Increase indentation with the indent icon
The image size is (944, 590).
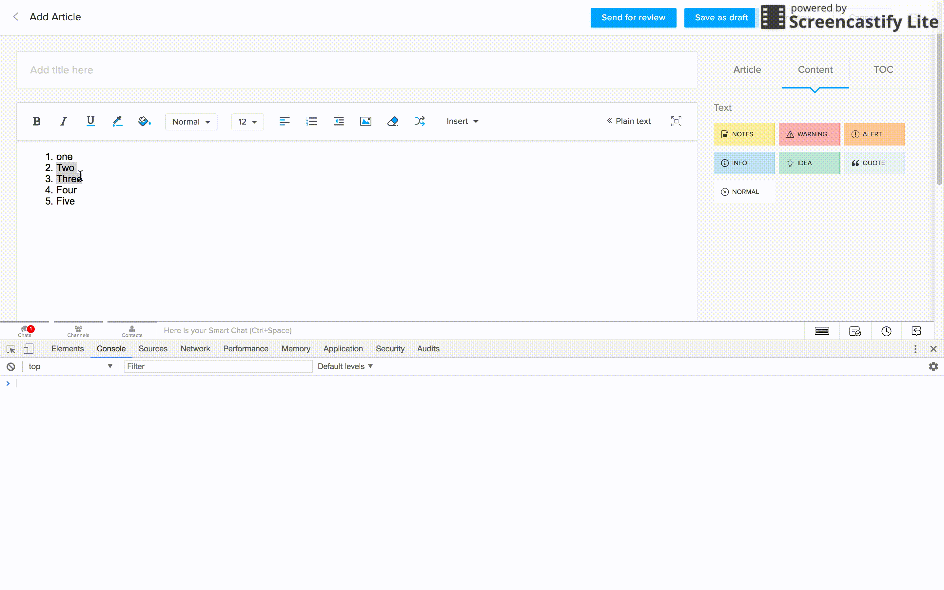click(x=338, y=121)
